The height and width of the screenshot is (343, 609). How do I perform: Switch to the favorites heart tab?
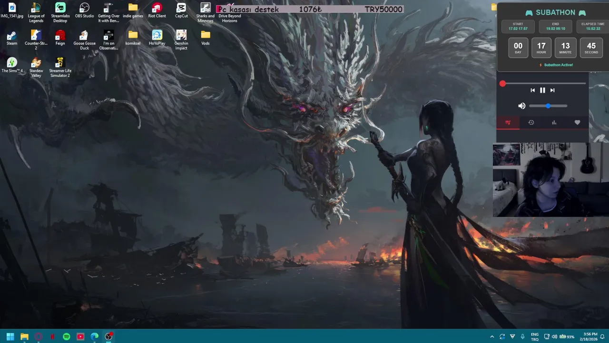click(x=577, y=122)
